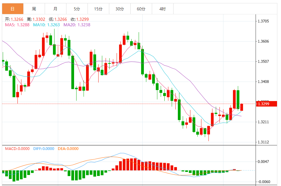Open the 60分 timeframe tab
This screenshot has width=281, height=186.
coord(141,9)
